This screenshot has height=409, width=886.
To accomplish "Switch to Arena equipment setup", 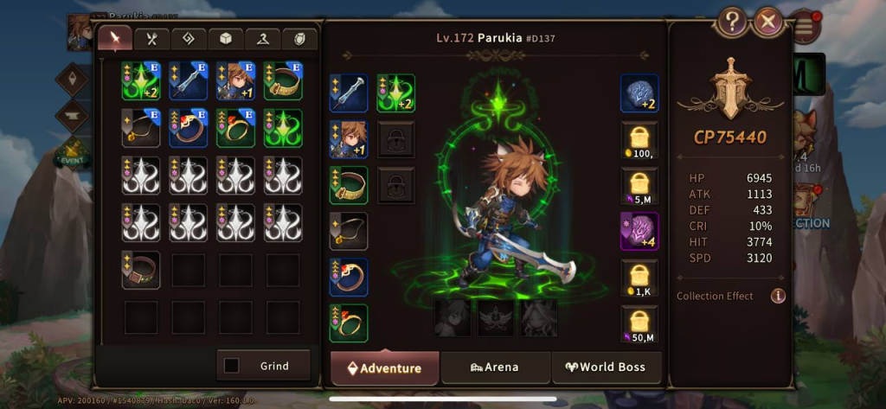I will [495, 367].
